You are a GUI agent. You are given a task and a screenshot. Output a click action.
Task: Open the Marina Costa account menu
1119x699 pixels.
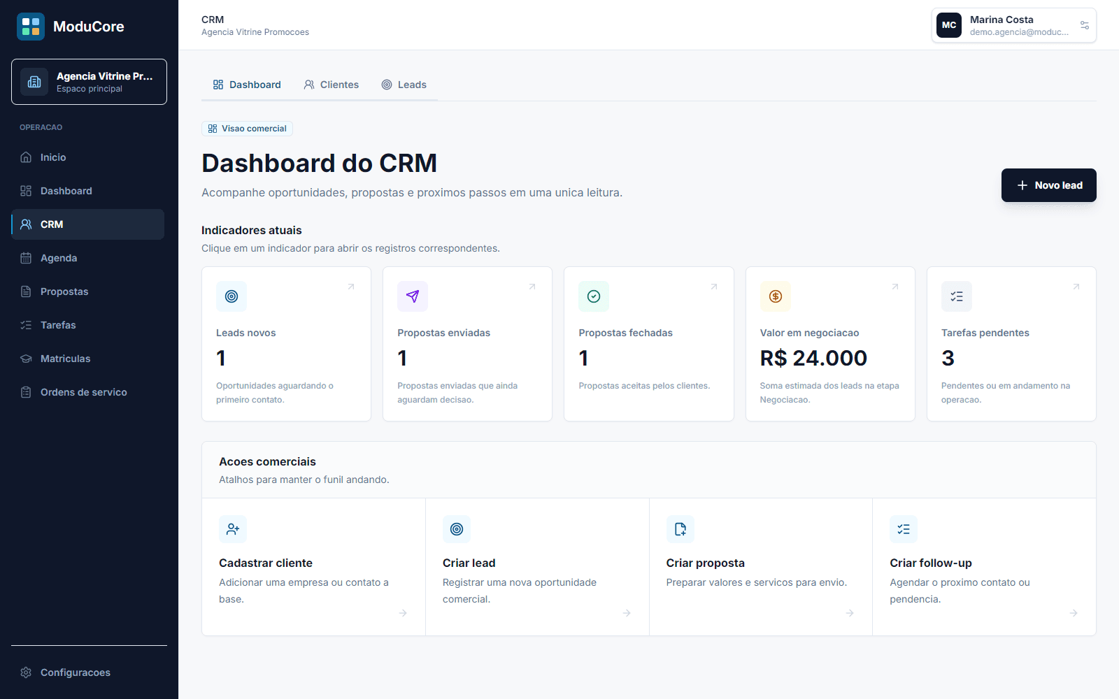point(1013,25)
